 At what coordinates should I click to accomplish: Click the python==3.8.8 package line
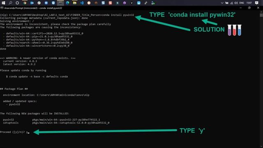[36, 39]
